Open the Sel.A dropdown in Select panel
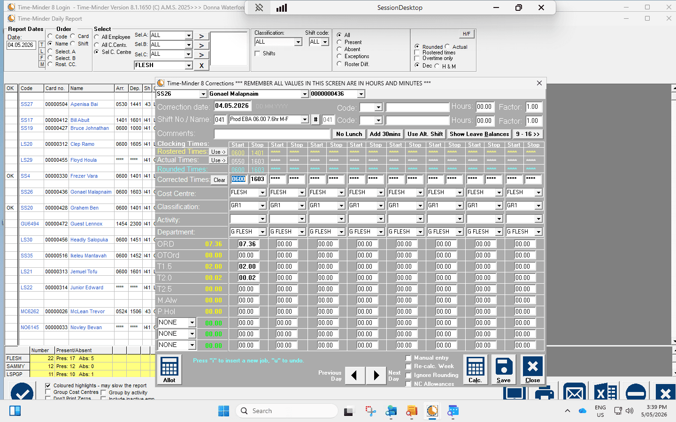This screenshot has width=676, height=422. click(189, 35)
